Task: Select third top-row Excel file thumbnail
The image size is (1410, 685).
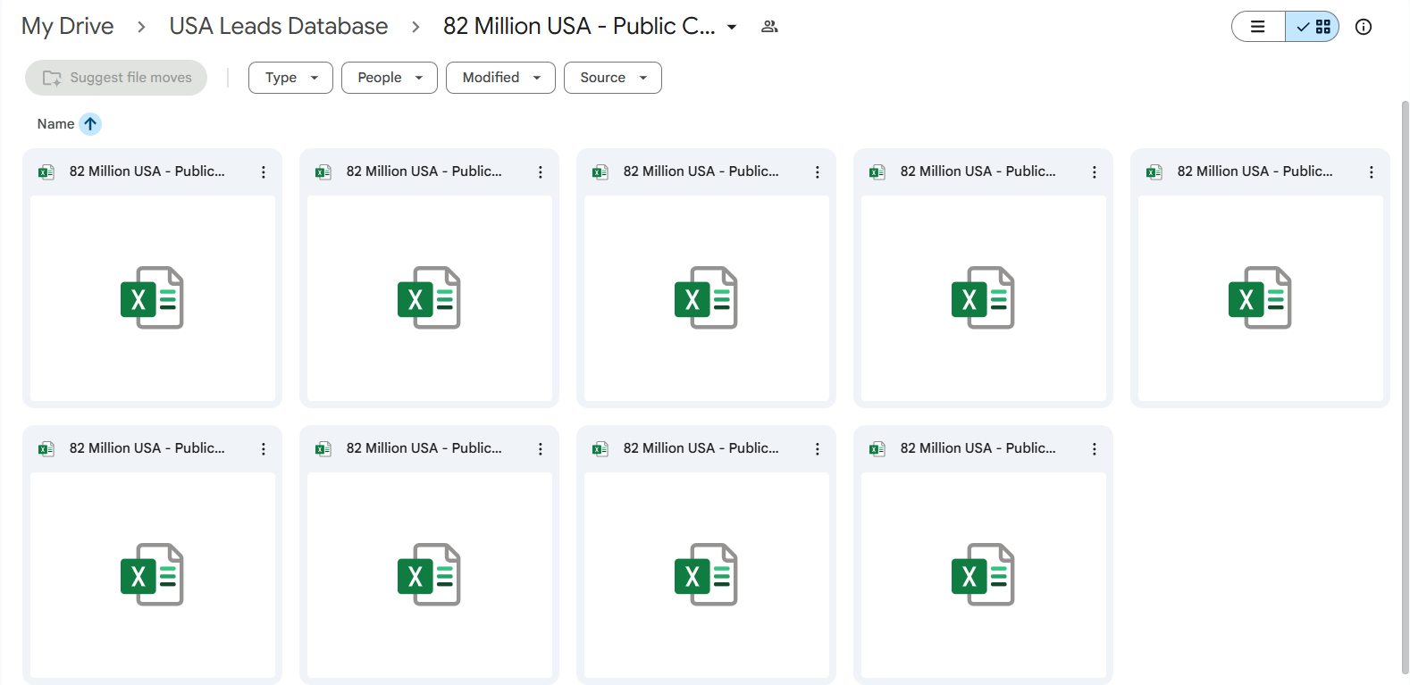Action: pos(707,298)
